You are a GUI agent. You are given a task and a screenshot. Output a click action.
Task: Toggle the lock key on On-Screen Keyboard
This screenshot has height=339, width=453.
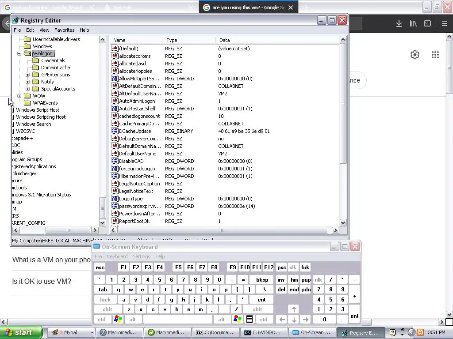click(x=105, y=300)
